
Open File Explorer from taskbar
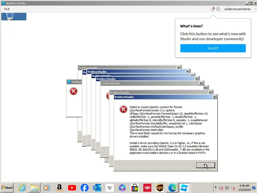(34, 187)
